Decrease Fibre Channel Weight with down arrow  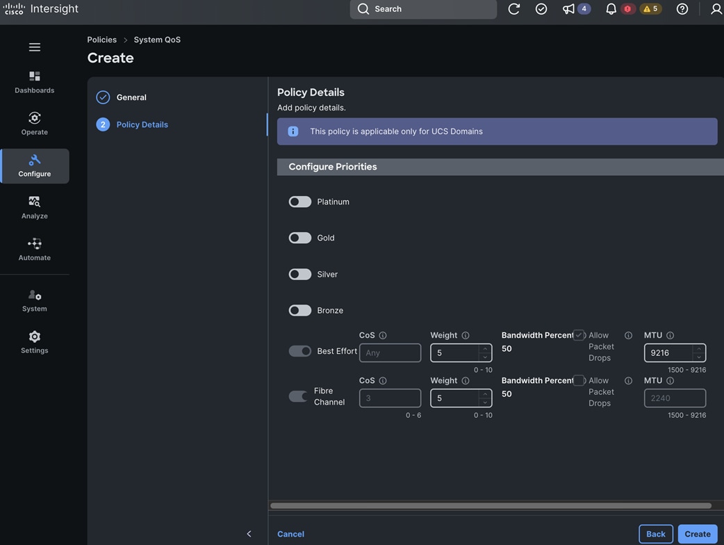point(485,402)
